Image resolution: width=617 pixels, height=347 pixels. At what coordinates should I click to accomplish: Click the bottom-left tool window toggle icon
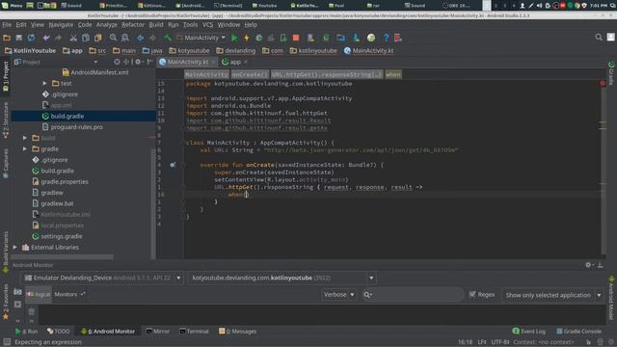[x=7, y=342]
